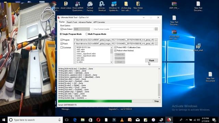Uncheck the Program checkbox
Screen dimensions: 219x123
[x=62, y=40]
